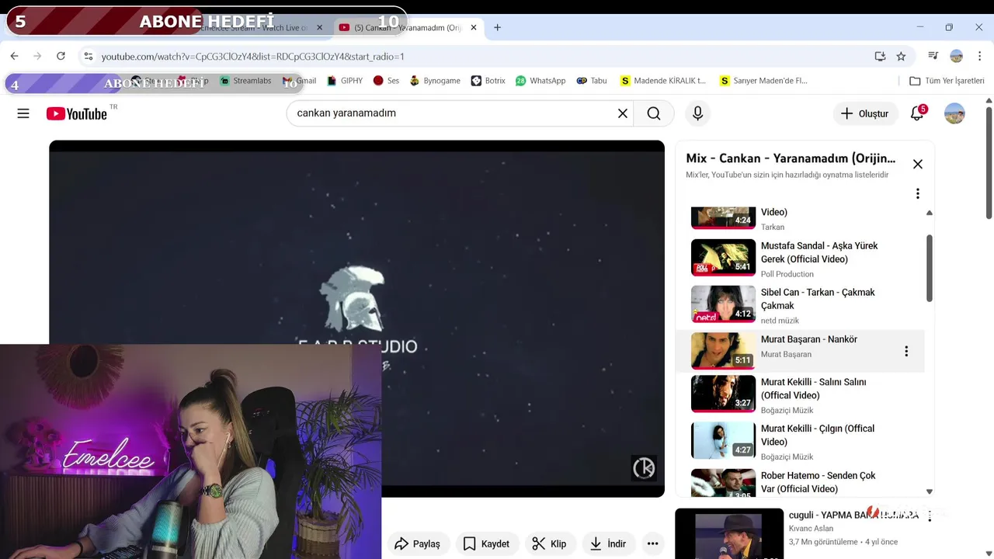Image resolution: width=994 pixels, height=559 pixels.
Task: Open the Streamlabs bookmark
Action: [x=245, y=81]
